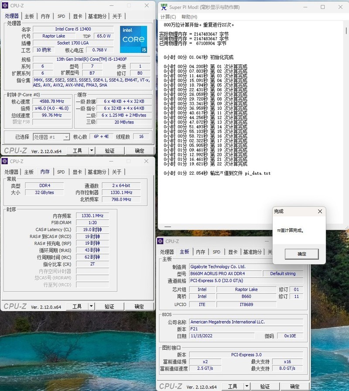Click the 22nd loop result line 01分 19.621秒
349x391 pixels.
pyautogui.click(x=205, y=164)
